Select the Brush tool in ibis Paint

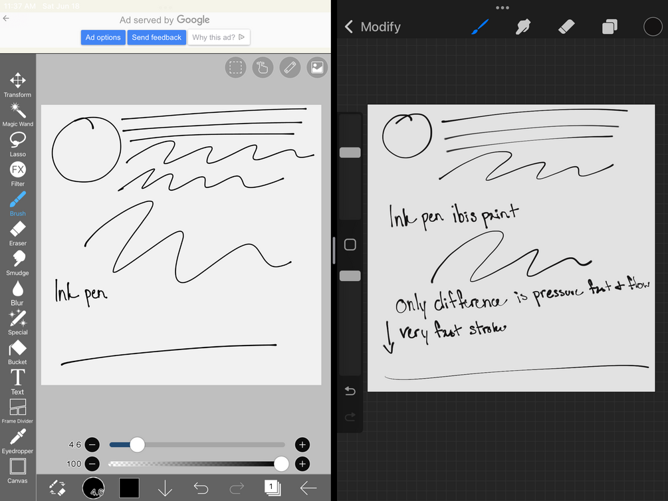point(17,203)
